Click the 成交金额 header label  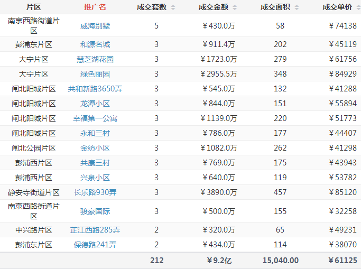tap(214, 7)
